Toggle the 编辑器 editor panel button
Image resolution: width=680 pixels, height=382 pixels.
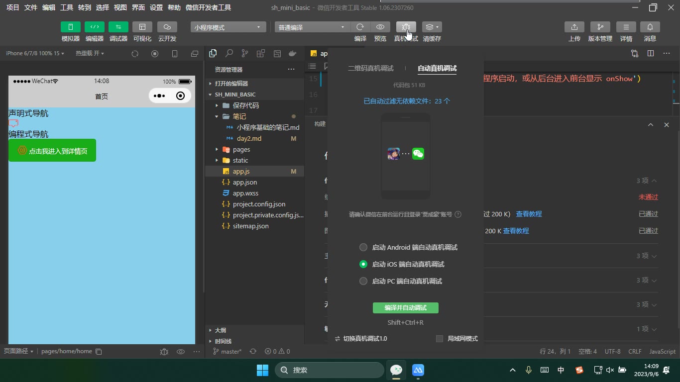(95, 27)
